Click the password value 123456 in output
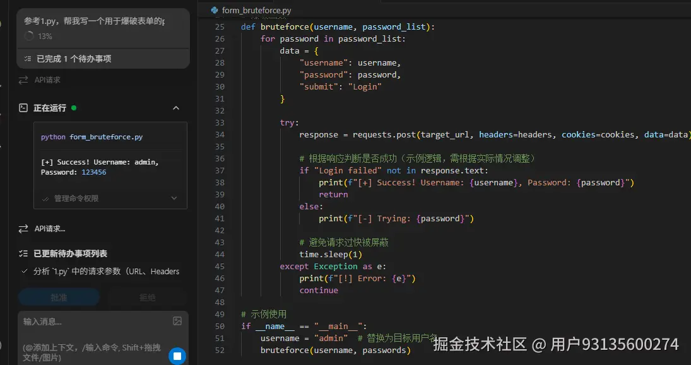The height and width of the screenshot is (365, 691). point(94,172)
